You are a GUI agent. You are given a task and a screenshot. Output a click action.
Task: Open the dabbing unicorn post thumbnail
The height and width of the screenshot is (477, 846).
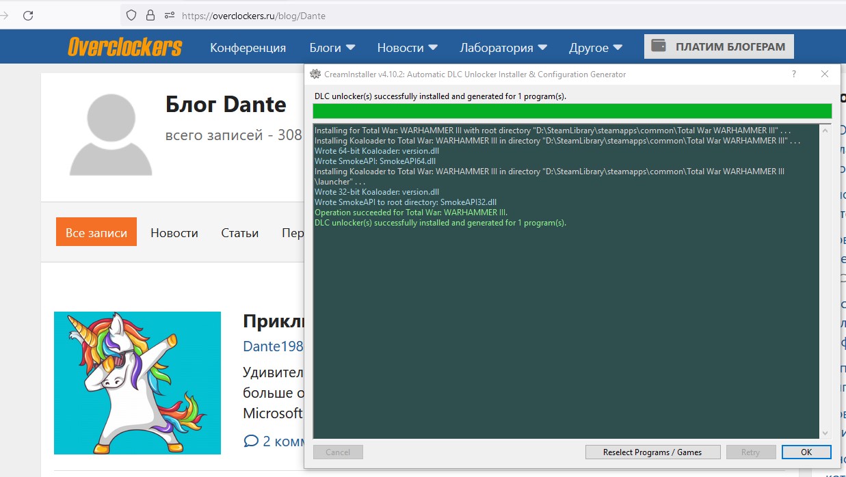[x=137, y=383]
